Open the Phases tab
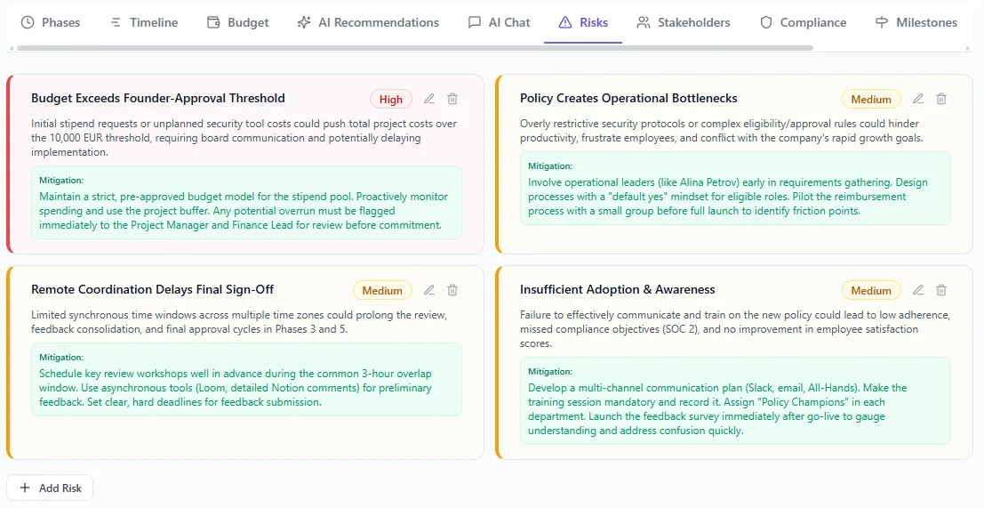This screenshot has width=984, height=508. (50, 22)
